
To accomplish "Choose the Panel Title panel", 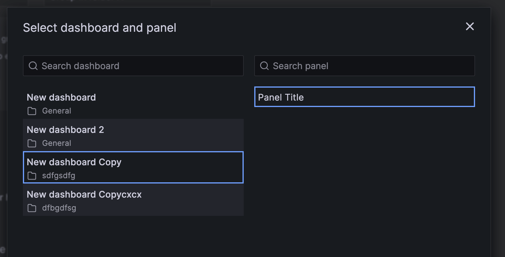I will pos(365,97).
